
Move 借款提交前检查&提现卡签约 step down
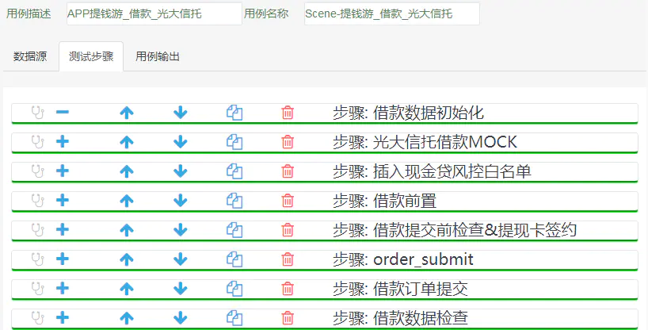[180, 230]
